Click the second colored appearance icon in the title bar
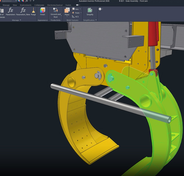This screenshot has width=184, height=176. 23,1
